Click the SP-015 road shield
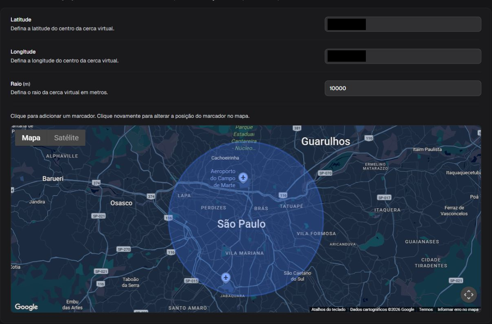 tap(191, 281)
